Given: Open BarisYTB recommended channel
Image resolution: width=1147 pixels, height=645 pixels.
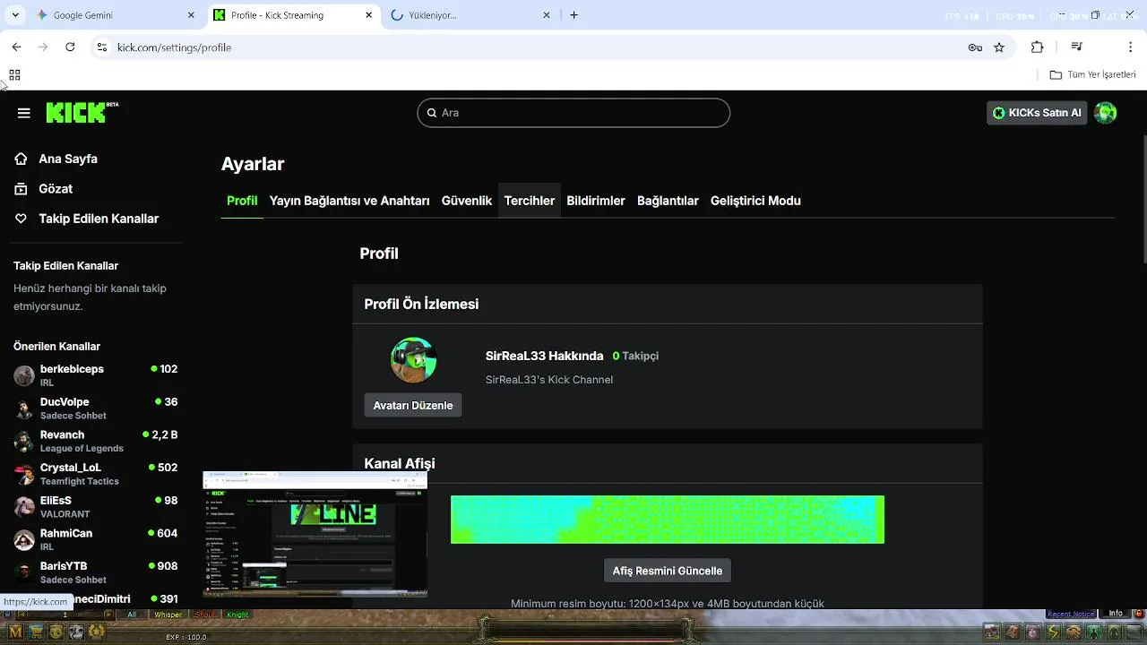Looking at the screenshot, I should [x=95, y=572].
